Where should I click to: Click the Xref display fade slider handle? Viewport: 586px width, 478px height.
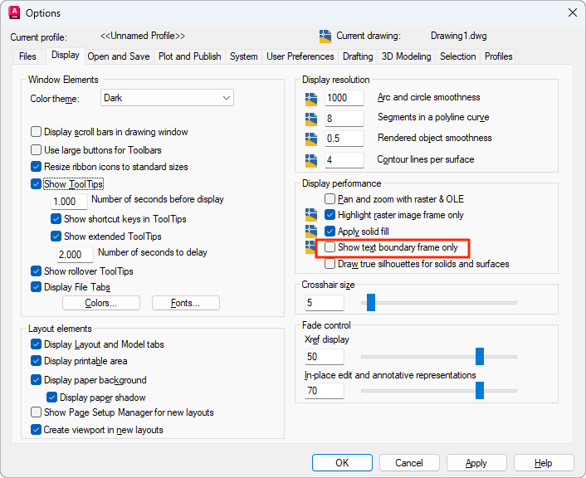tap(480, 357)
